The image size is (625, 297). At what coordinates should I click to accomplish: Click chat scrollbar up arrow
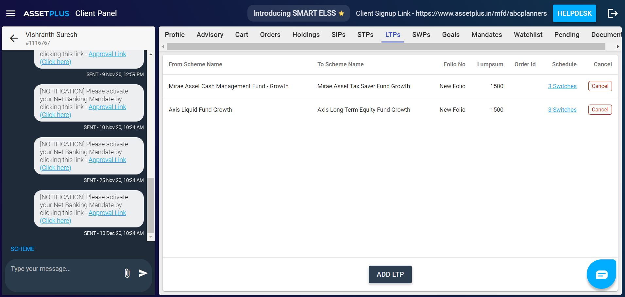151,54
